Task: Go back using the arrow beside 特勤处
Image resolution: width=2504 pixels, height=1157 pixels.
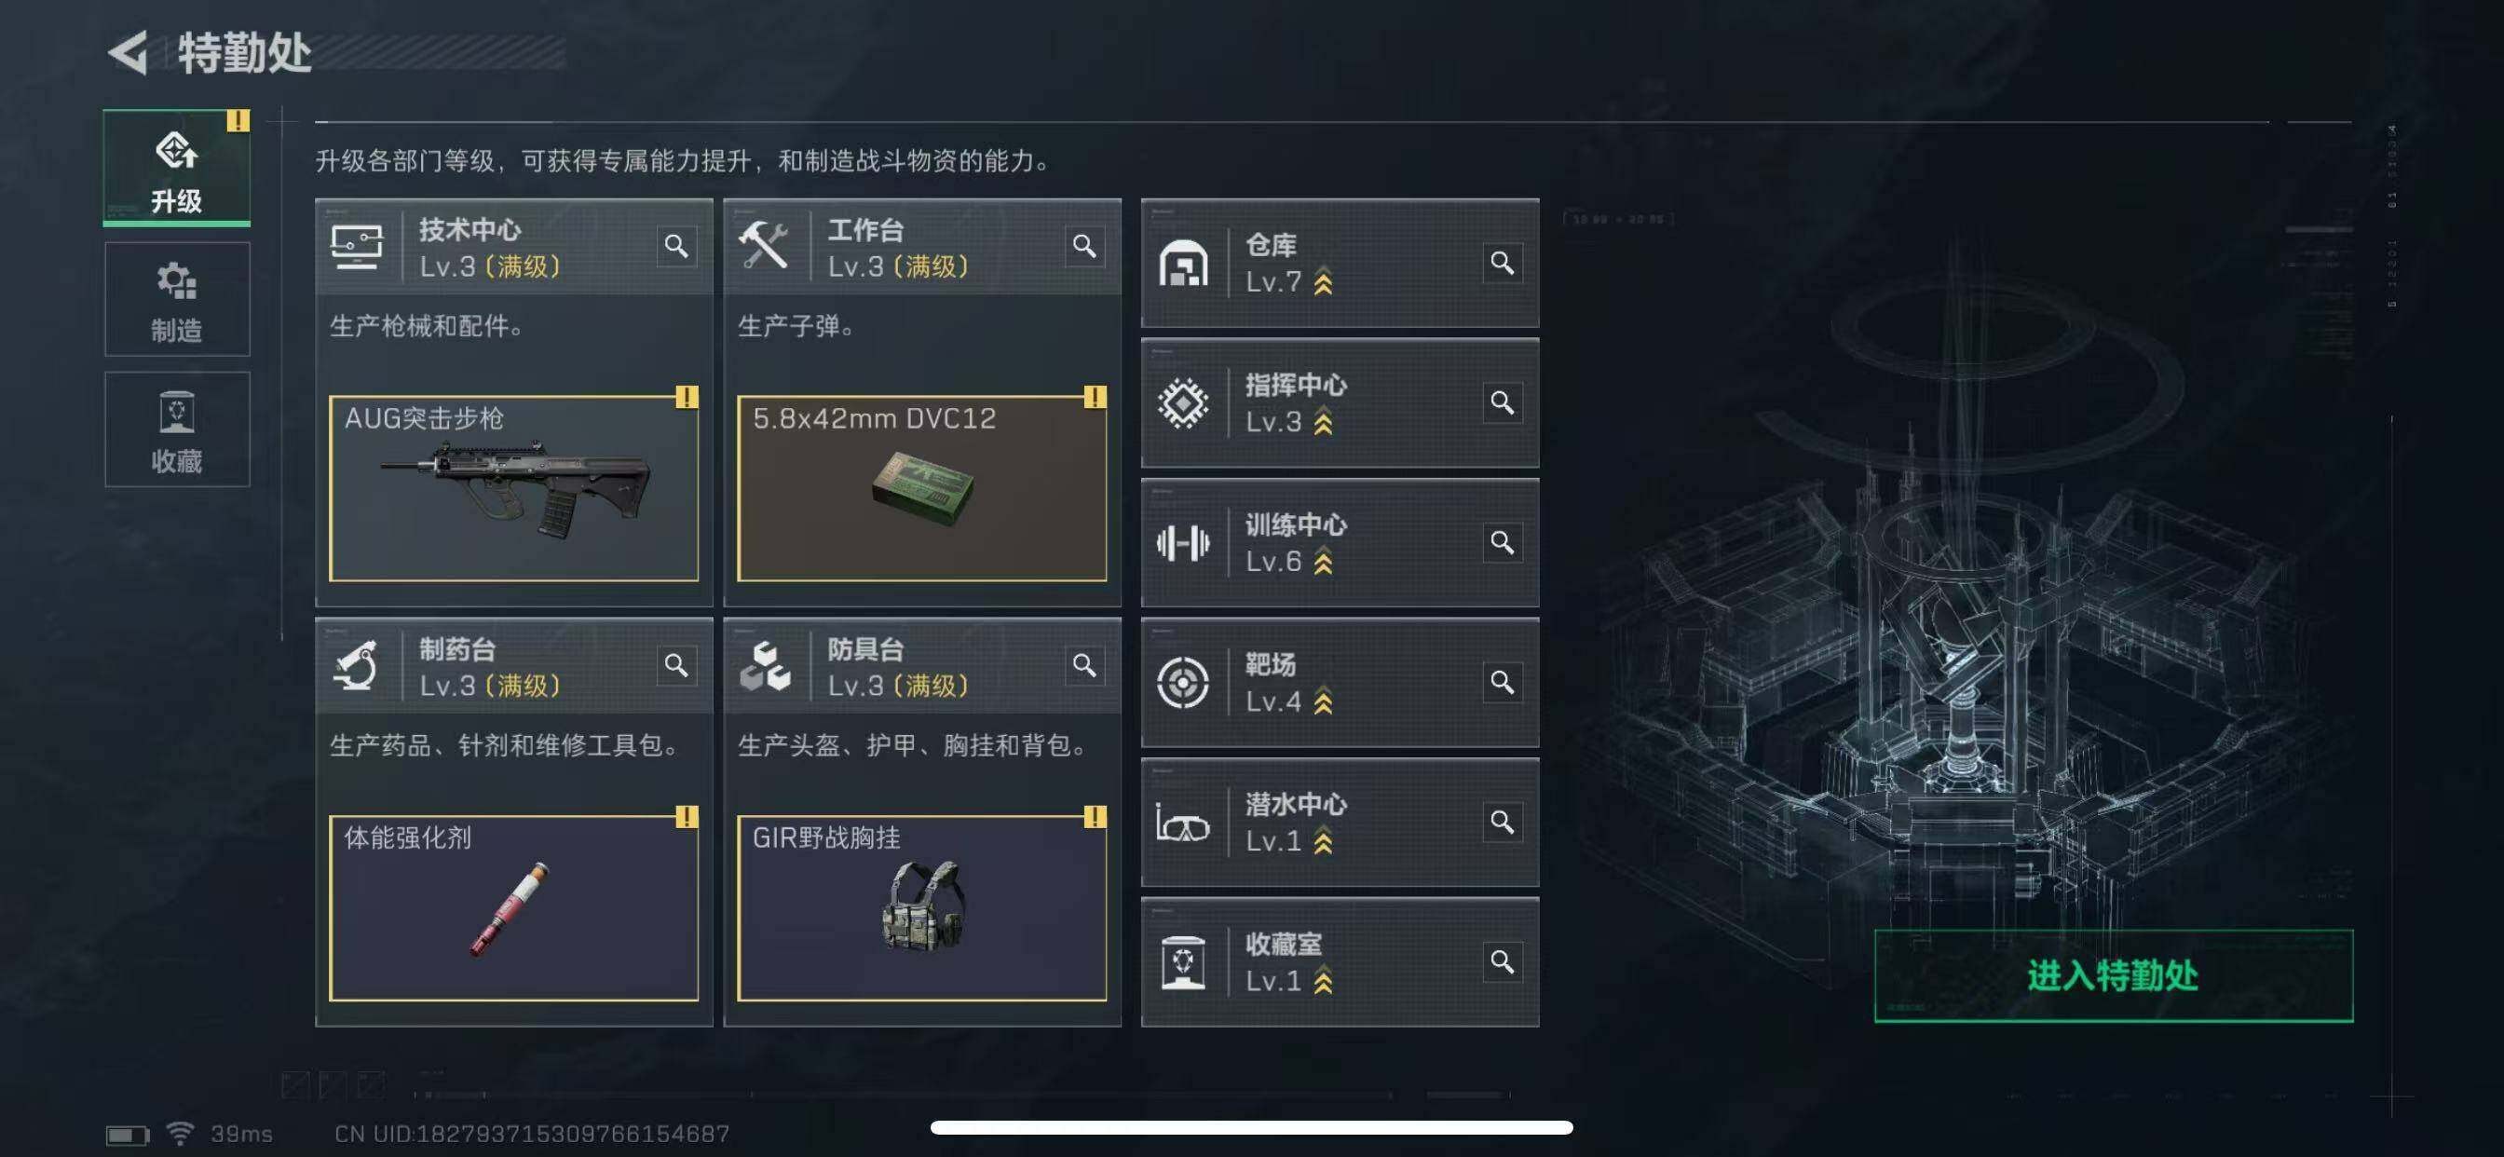Action: 129,51
